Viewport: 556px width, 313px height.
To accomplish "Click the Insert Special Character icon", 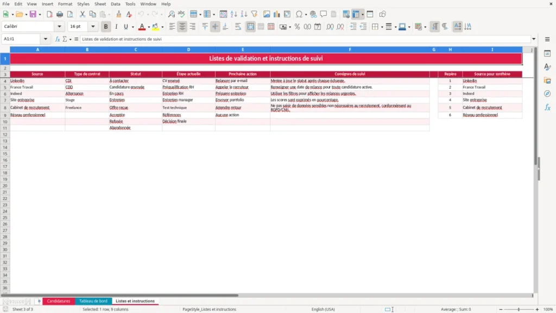I will point(299,14).
